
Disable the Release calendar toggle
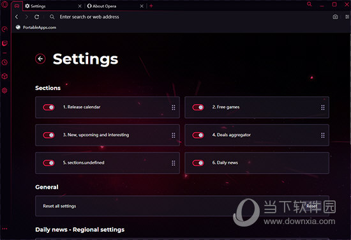click(49, 107)
